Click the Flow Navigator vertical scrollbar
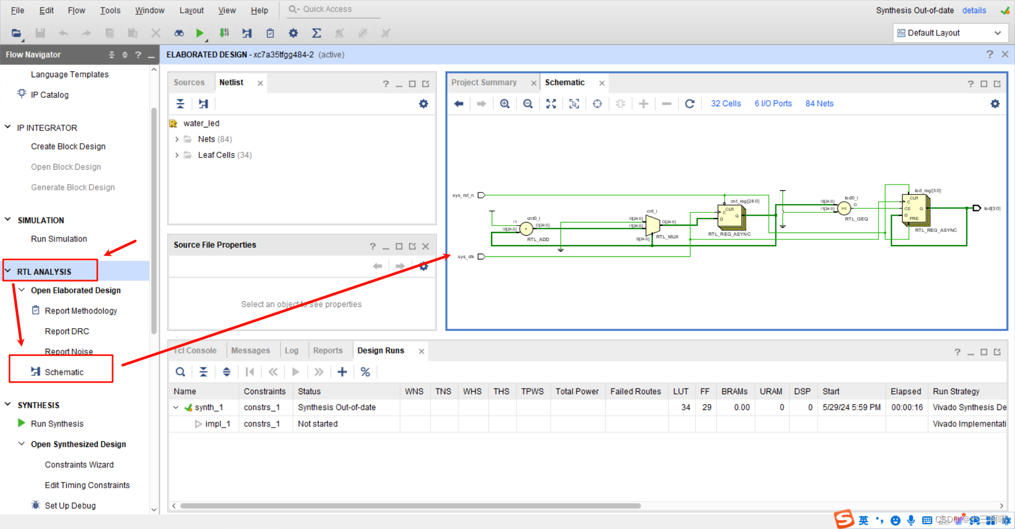The image size is (1015, 529). tap(154, 221)
